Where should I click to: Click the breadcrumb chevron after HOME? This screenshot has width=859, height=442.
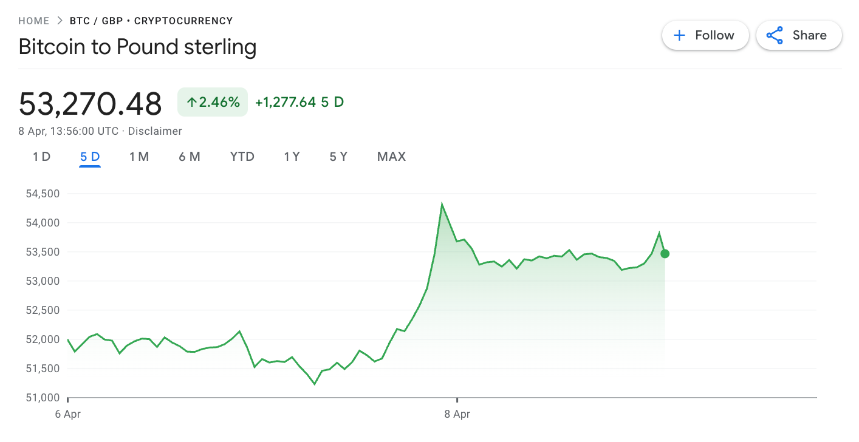tap(60, 21)
